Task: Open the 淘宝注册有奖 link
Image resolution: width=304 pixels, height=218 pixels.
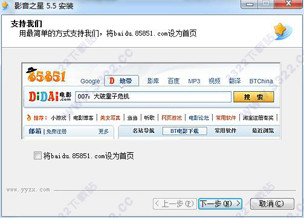Action: pyautogui.click(x=258, y=118)
